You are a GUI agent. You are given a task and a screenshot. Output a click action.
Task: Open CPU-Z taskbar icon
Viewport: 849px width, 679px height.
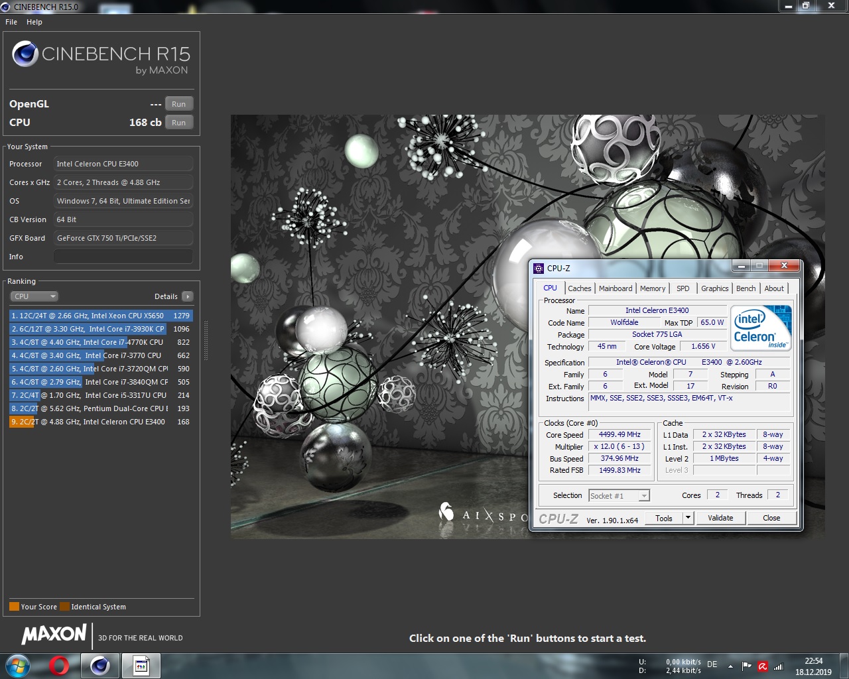click(141, 665)
